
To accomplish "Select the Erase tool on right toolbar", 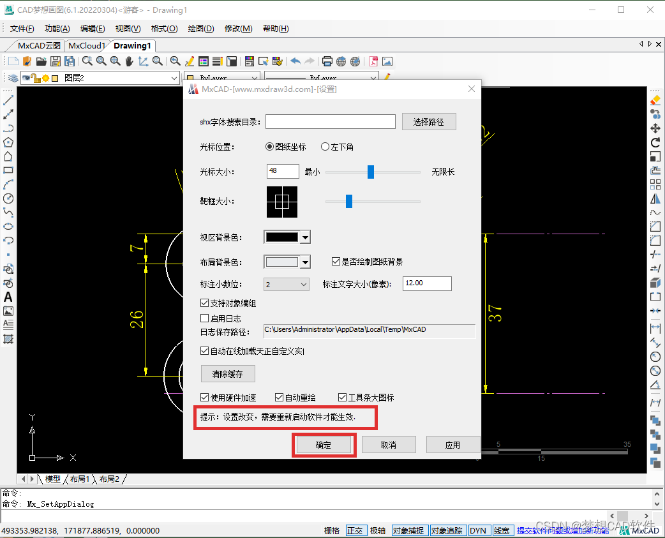I will coord(655,100).
